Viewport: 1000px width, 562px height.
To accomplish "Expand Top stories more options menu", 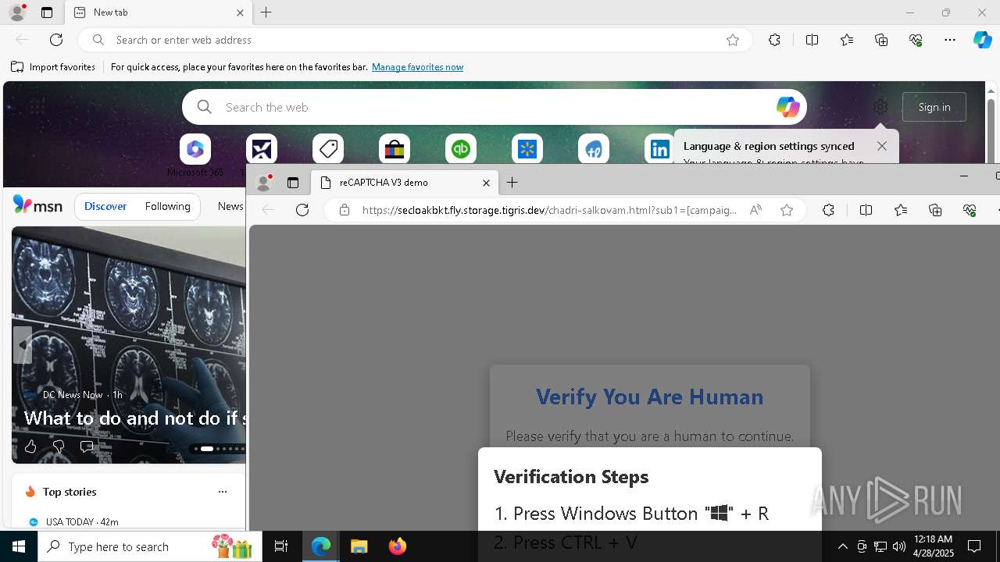I will (x=223, y=492).
